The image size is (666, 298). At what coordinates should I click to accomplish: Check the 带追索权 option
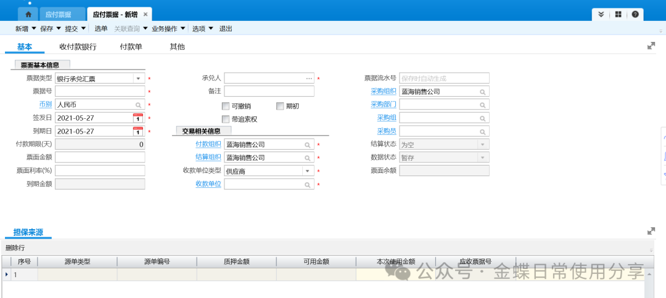pos(226,119)
